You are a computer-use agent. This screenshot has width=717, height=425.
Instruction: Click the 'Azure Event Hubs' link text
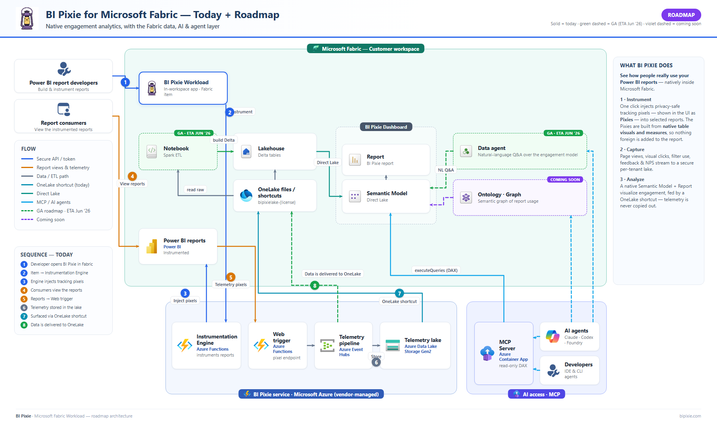351,352
